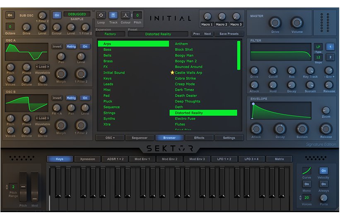Viewport: 340px width, 220px height.
Task: Toggle OSC A On switch
Action: tap(85, 46)
